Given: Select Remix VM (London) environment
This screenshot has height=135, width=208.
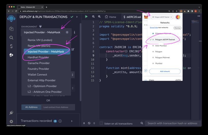Looking at the screenshot, I should pyautogui.click(x=40, y=40).
